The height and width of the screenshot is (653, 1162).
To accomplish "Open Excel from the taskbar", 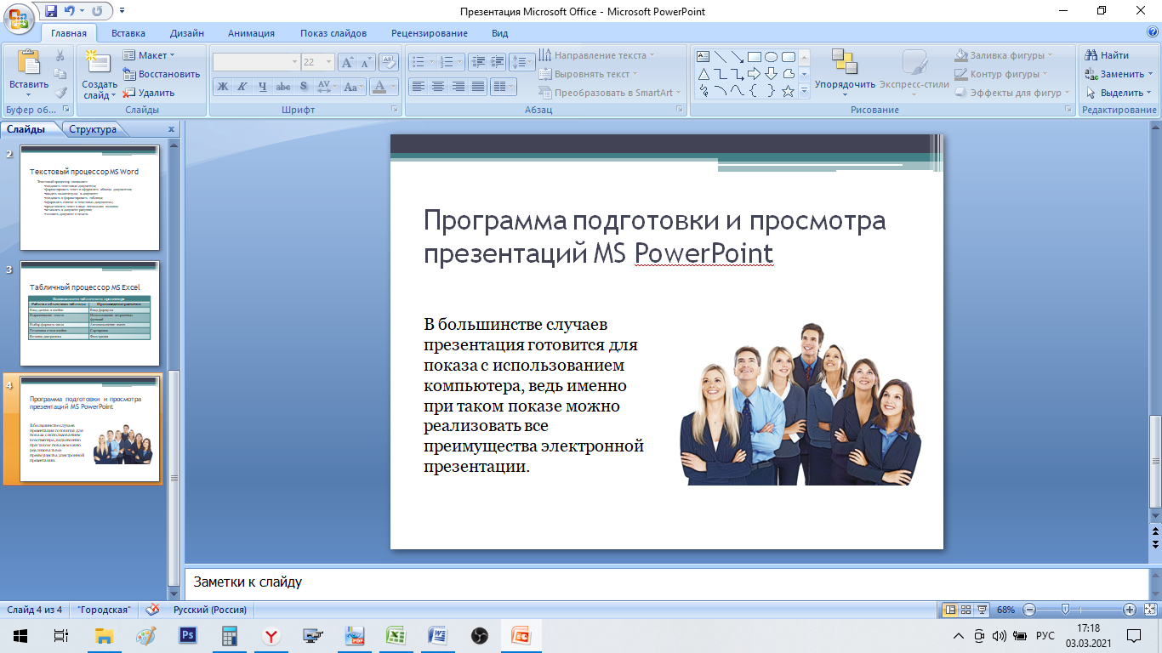I will coord(396,635).
